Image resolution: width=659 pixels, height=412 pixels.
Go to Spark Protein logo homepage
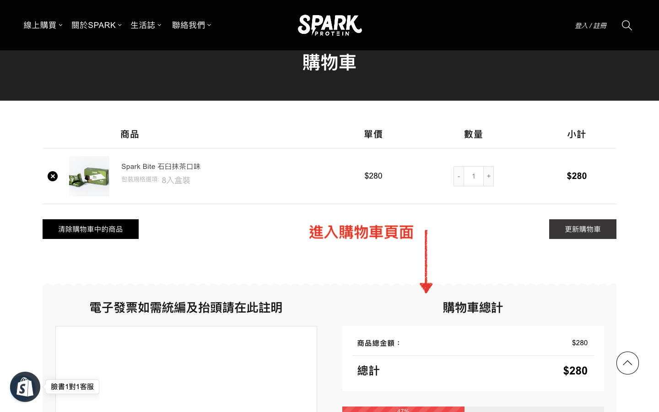click(329, 25)
